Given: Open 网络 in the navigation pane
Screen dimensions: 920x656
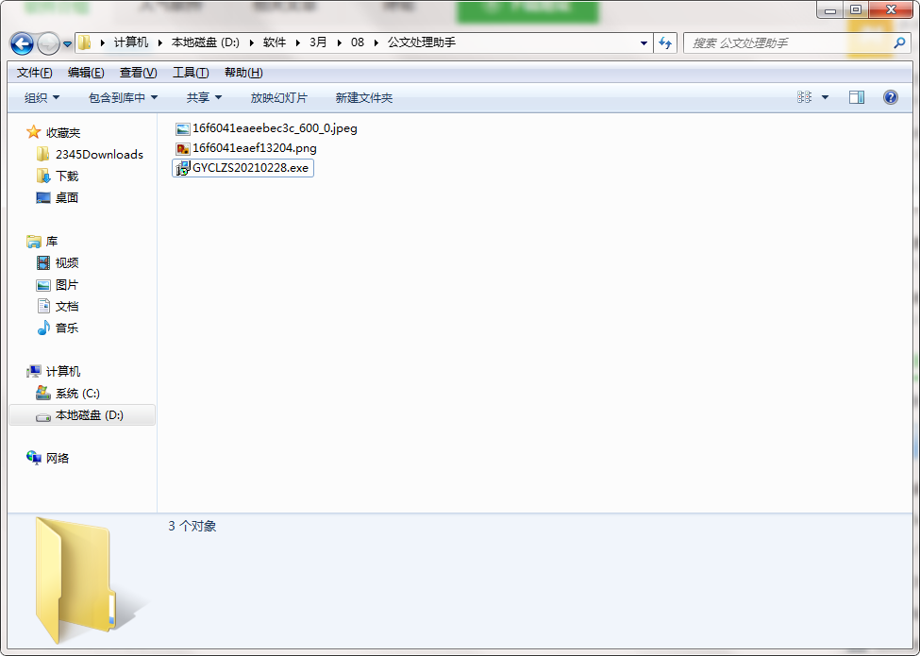Looking at the screenshot, I should point(48,459).
